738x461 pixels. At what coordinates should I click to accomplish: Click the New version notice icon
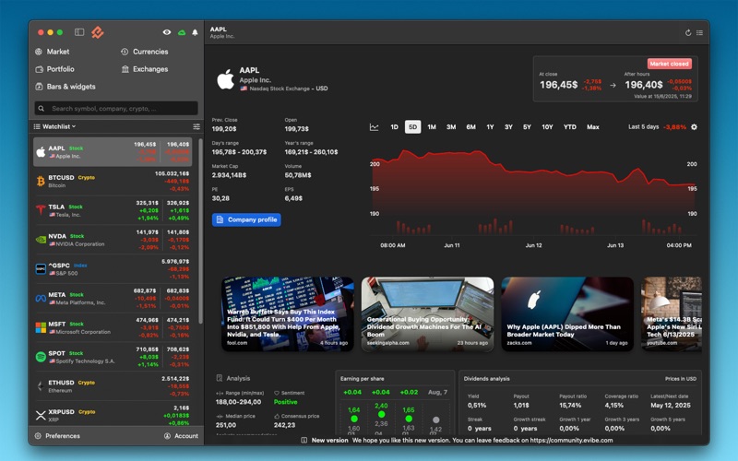pos(304,441)
